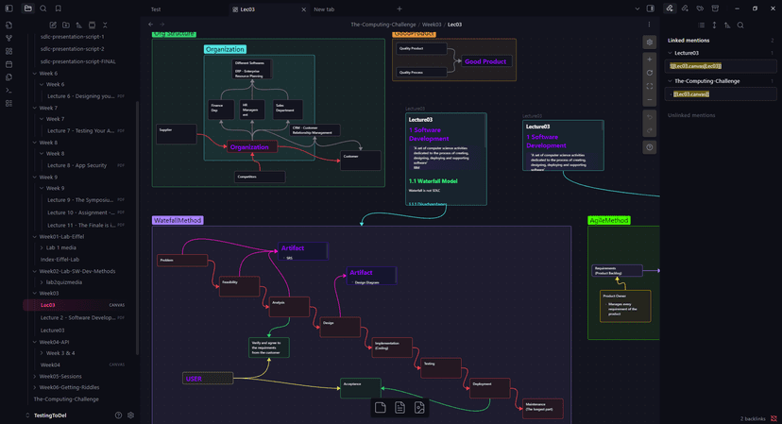Add a blank card to canvas
Image resolution: width=782 pixels, height=424 pixels.
tap(380, 408)
